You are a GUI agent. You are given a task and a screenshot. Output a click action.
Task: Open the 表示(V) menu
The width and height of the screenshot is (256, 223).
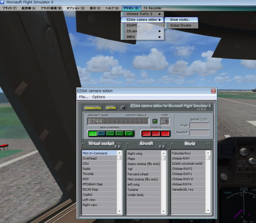click(95, 8)
